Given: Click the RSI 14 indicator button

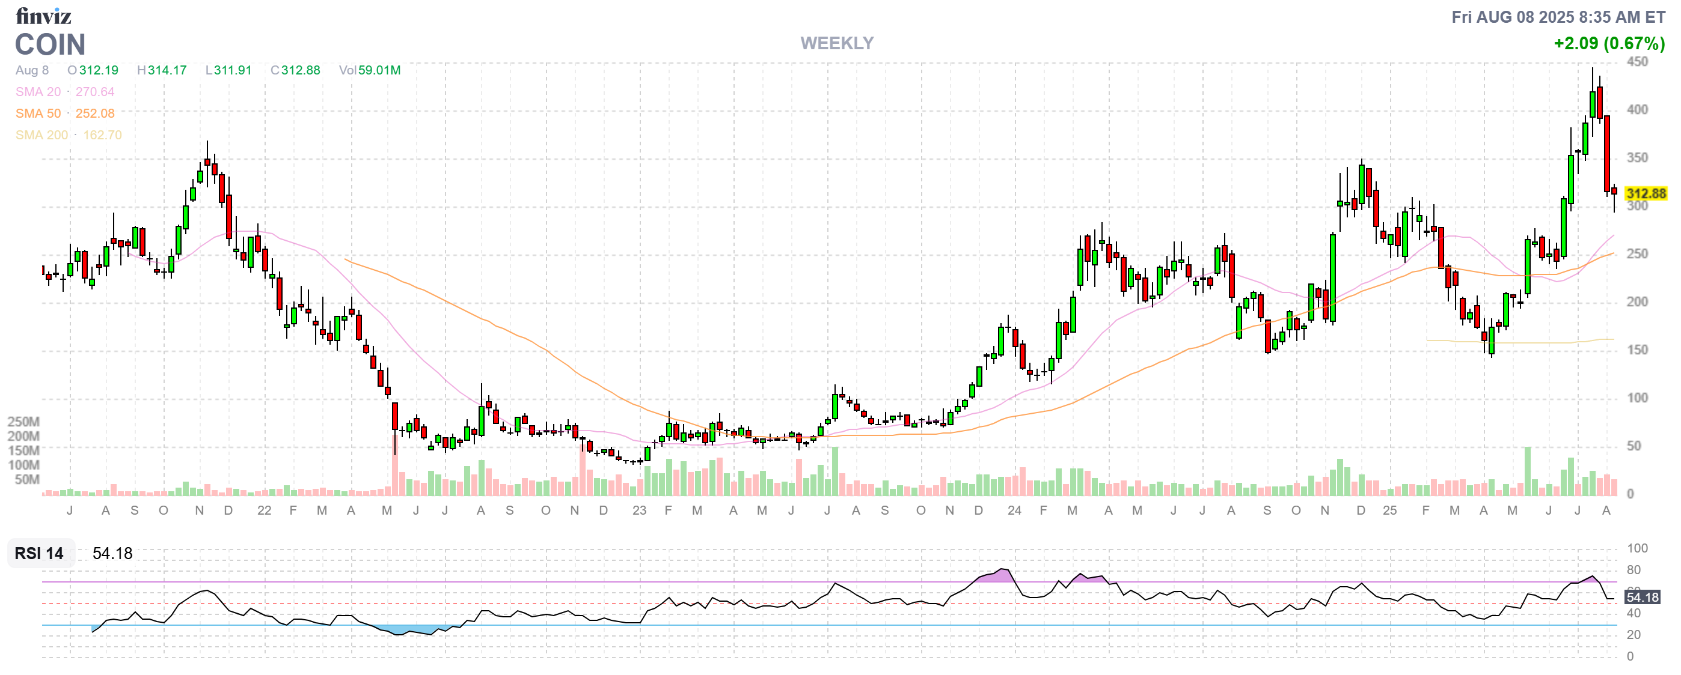Looking at the screenshot, I should point(40,553).
